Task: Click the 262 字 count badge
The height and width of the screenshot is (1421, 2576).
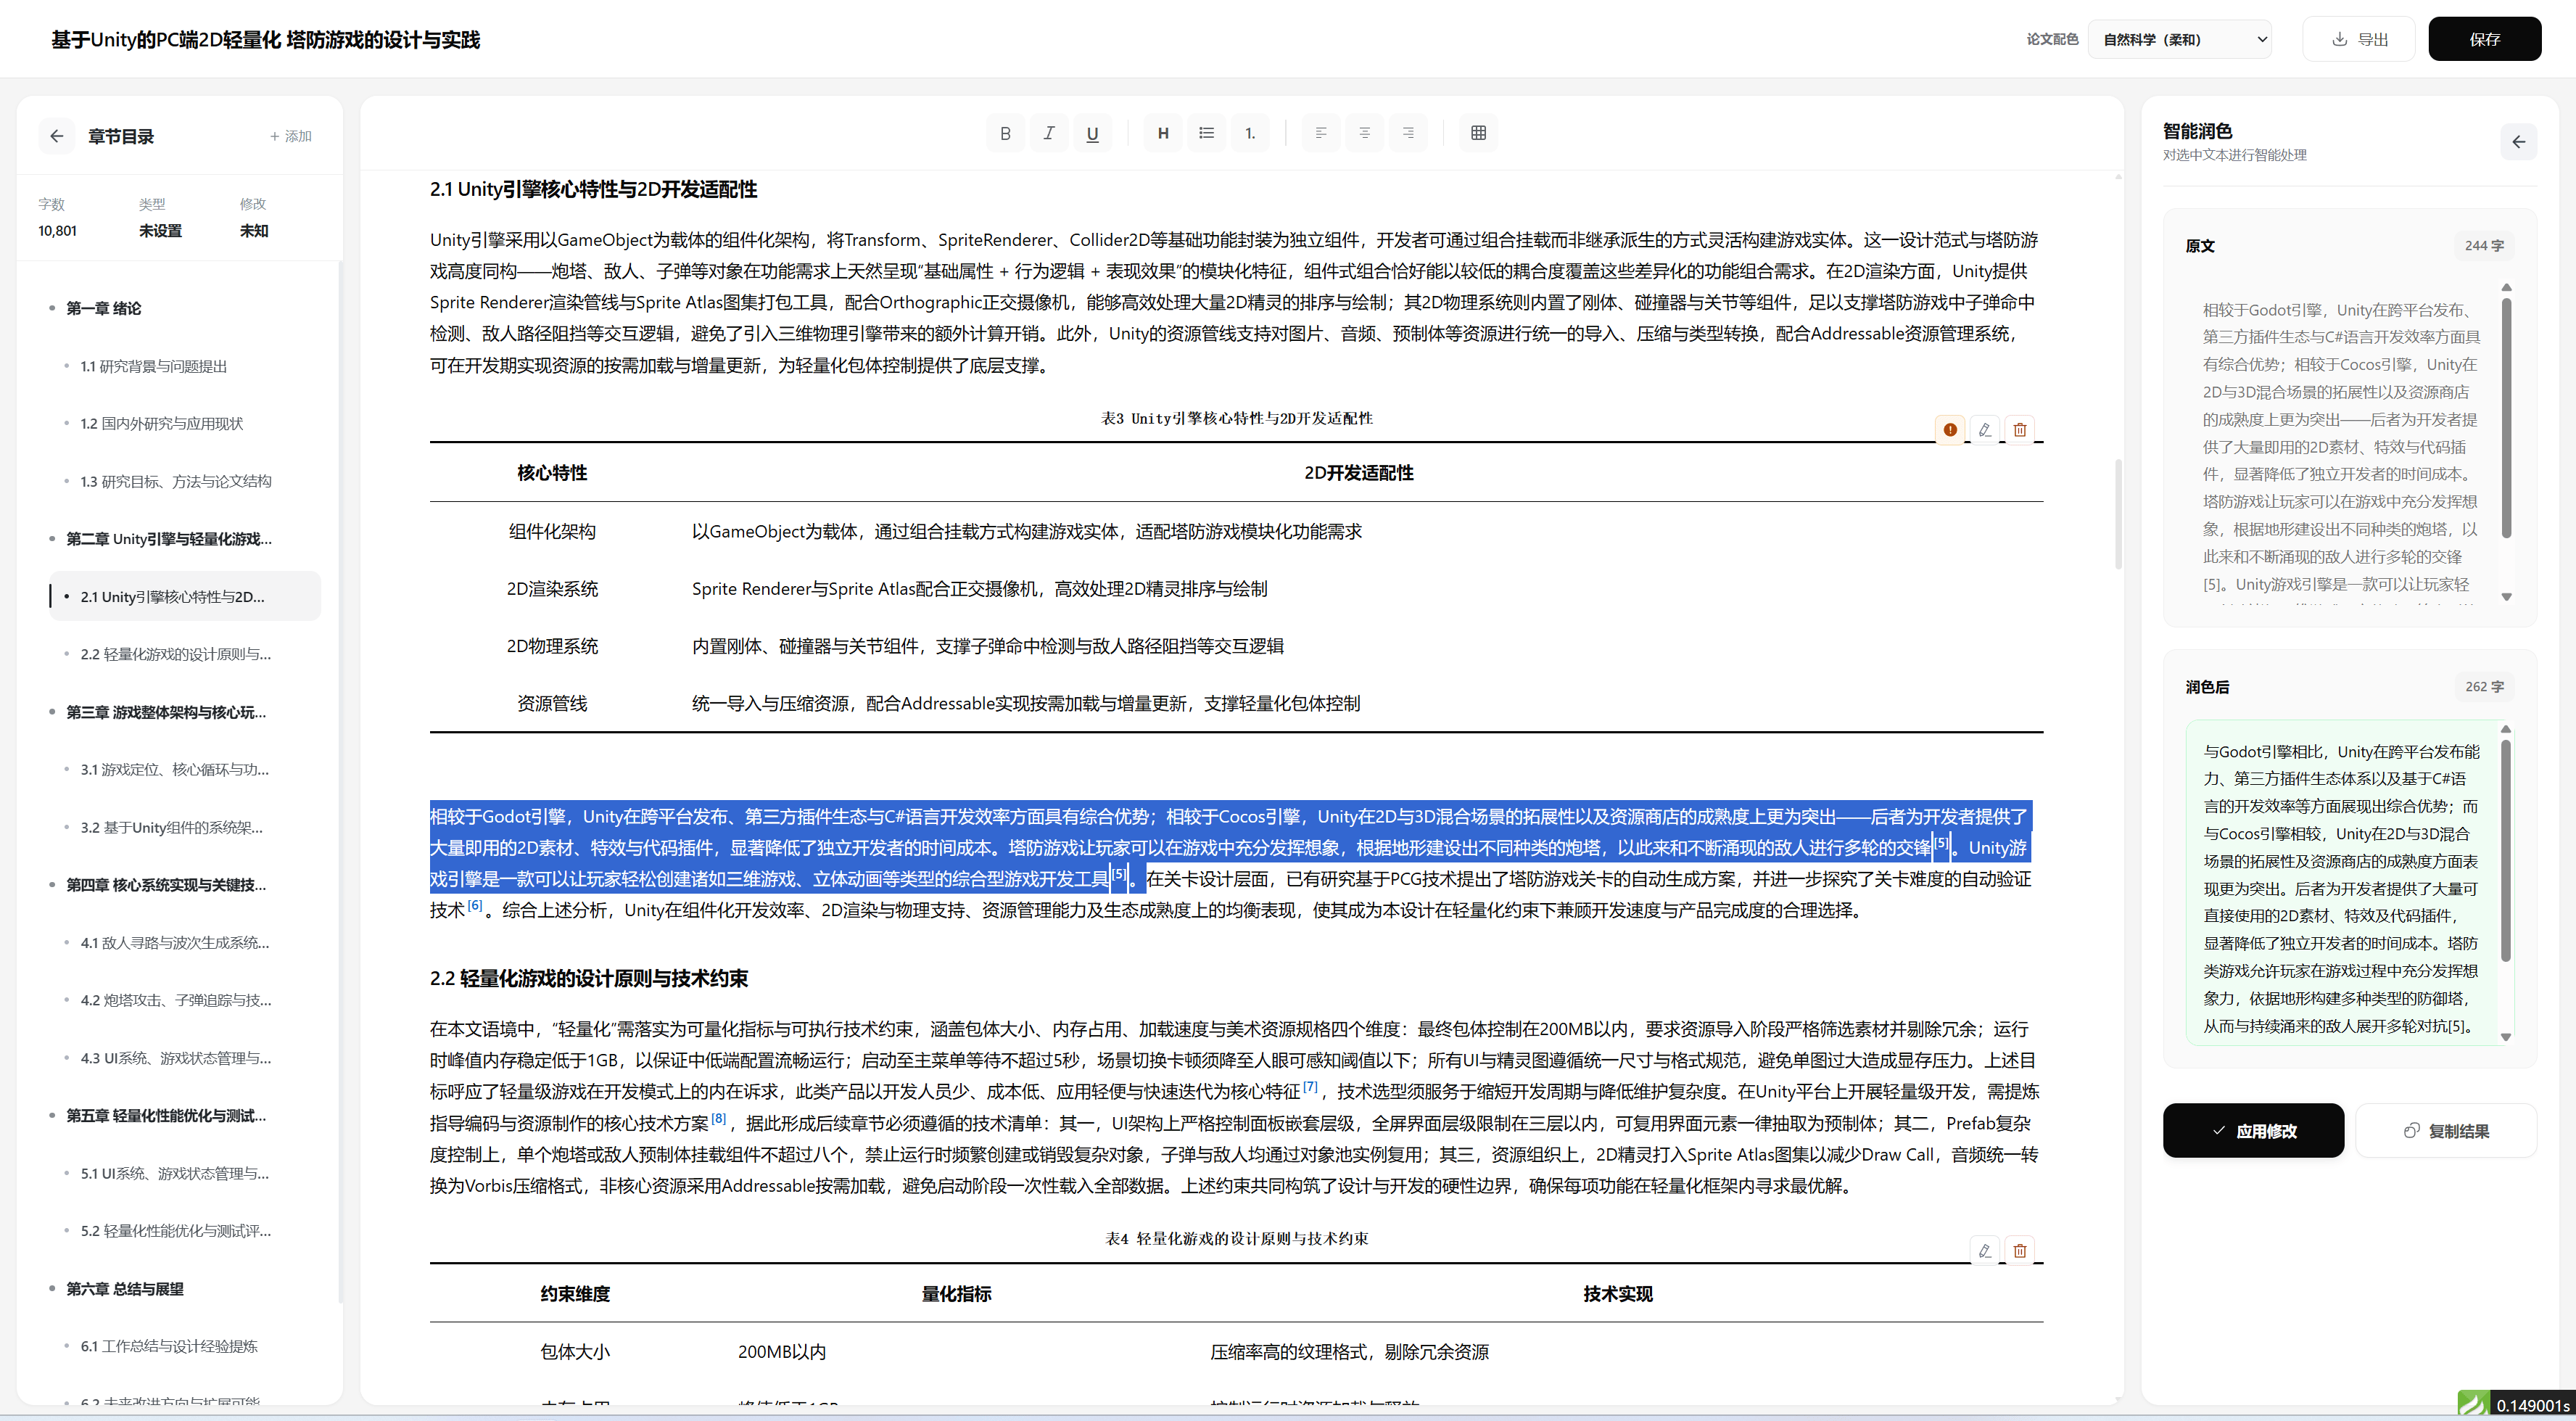Action: (x=2485, y=687)
